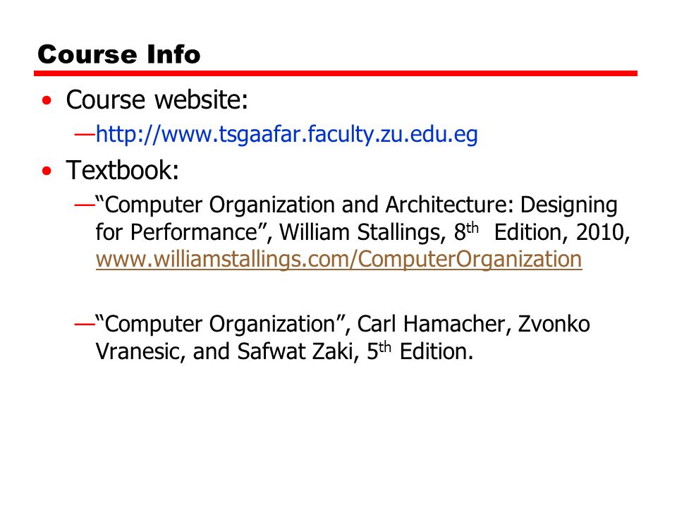This screenshot has height=508, width=677.
Task: Click the "5th" edition number text
Action: click(x=379, y=351)
